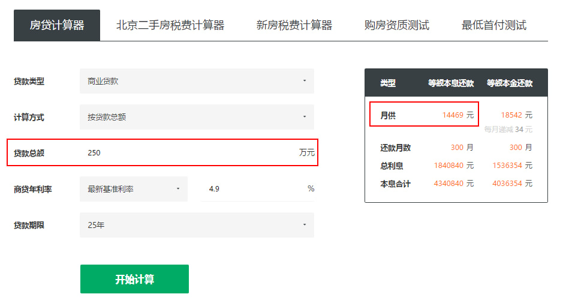Viewport: 569px width, 300px height.
Task: Click the 等额本息还款 column header
Action: tap(451, 83)
